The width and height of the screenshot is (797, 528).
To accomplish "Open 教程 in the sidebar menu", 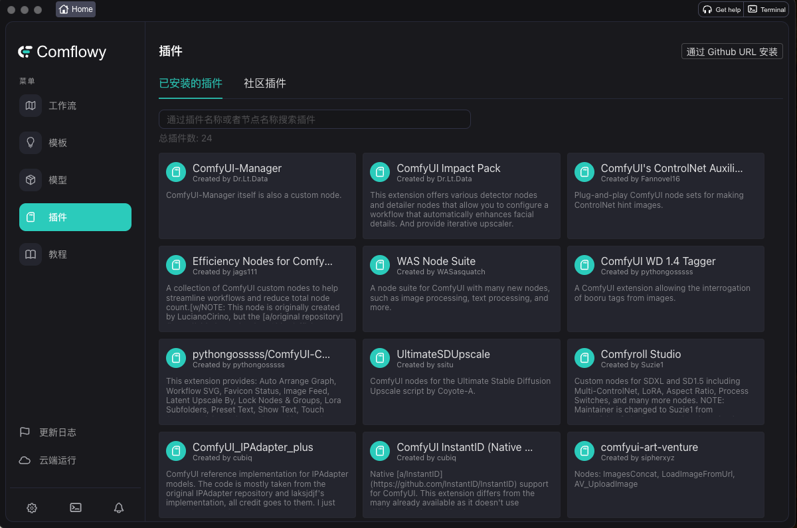I will [x=75, y=254].
